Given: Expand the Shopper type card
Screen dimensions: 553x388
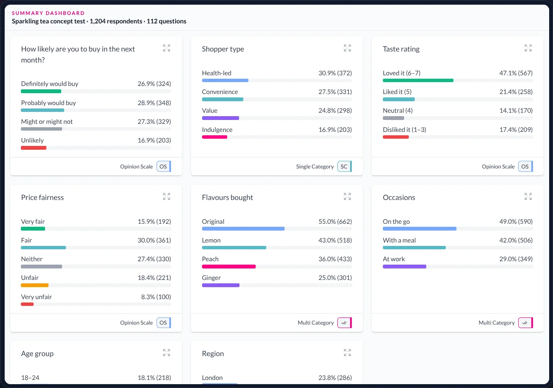Looking at the screenshot, I should point(348,48).
